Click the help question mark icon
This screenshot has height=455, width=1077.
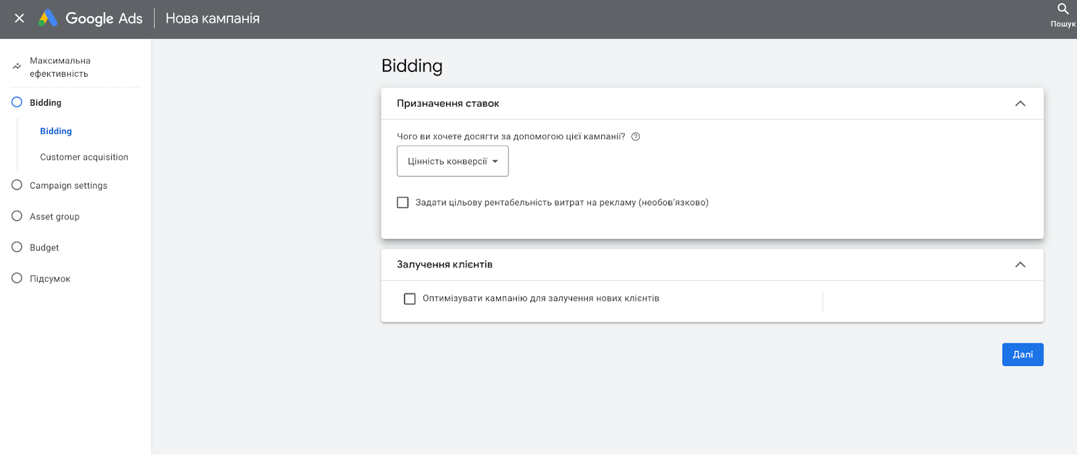click(635, 137)
